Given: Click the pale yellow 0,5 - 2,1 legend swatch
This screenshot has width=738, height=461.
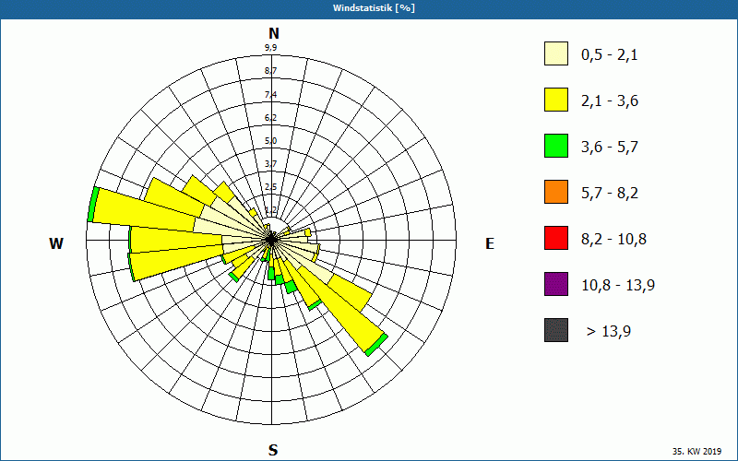Looking at the screenshot, I should click(556, 53).
